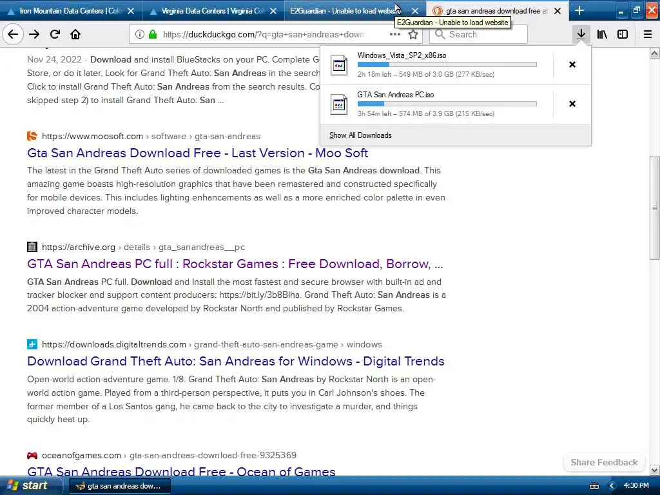Select the gta san andreas download tab
This screenshot has width=660, height=495.
pos(497,11)
